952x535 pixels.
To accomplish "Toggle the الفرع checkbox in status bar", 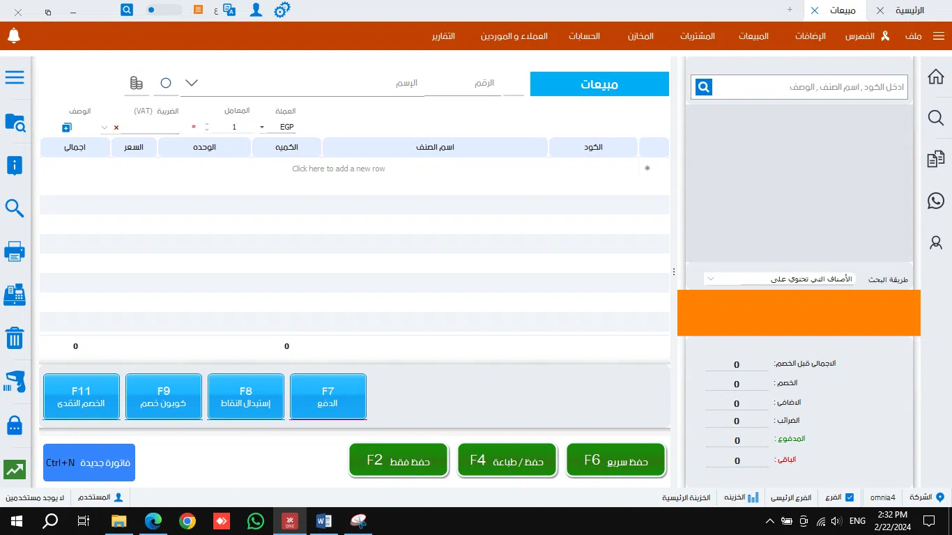I will [x=848, y=497].
